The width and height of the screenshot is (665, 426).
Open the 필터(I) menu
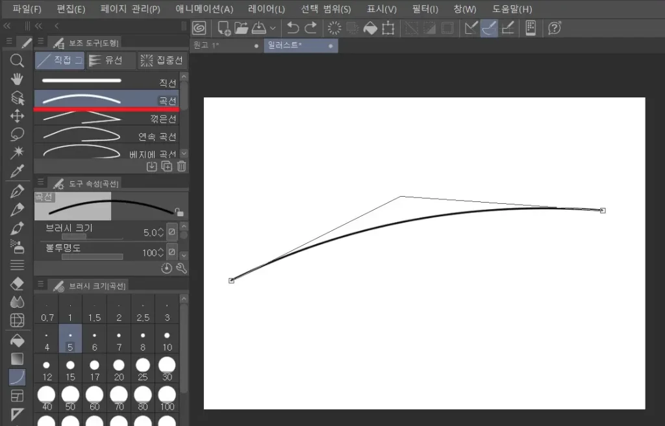click(x=425, y=9)
